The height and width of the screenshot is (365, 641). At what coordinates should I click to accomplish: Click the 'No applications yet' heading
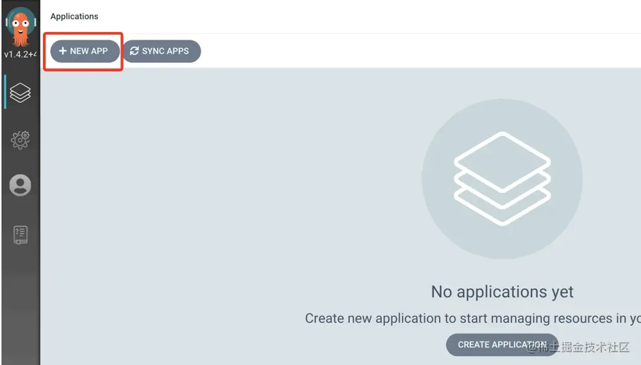502,292
